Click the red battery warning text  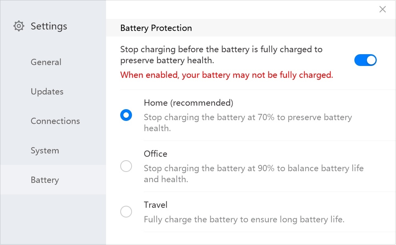[x=227, y=75]
